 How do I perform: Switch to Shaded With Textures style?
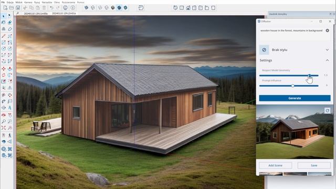(x=119, y=8)
